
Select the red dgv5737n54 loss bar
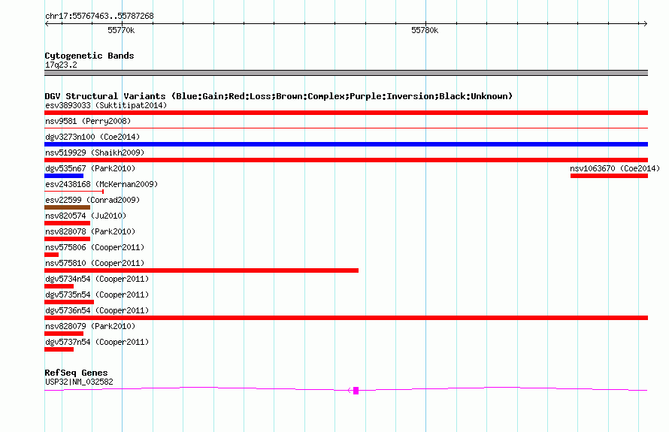pyautogui.click(x=59, y=349)
